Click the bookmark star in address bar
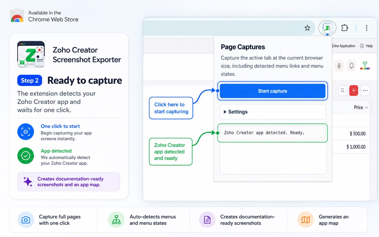Viewport: 379px width, 237px height. coord(307,28)
